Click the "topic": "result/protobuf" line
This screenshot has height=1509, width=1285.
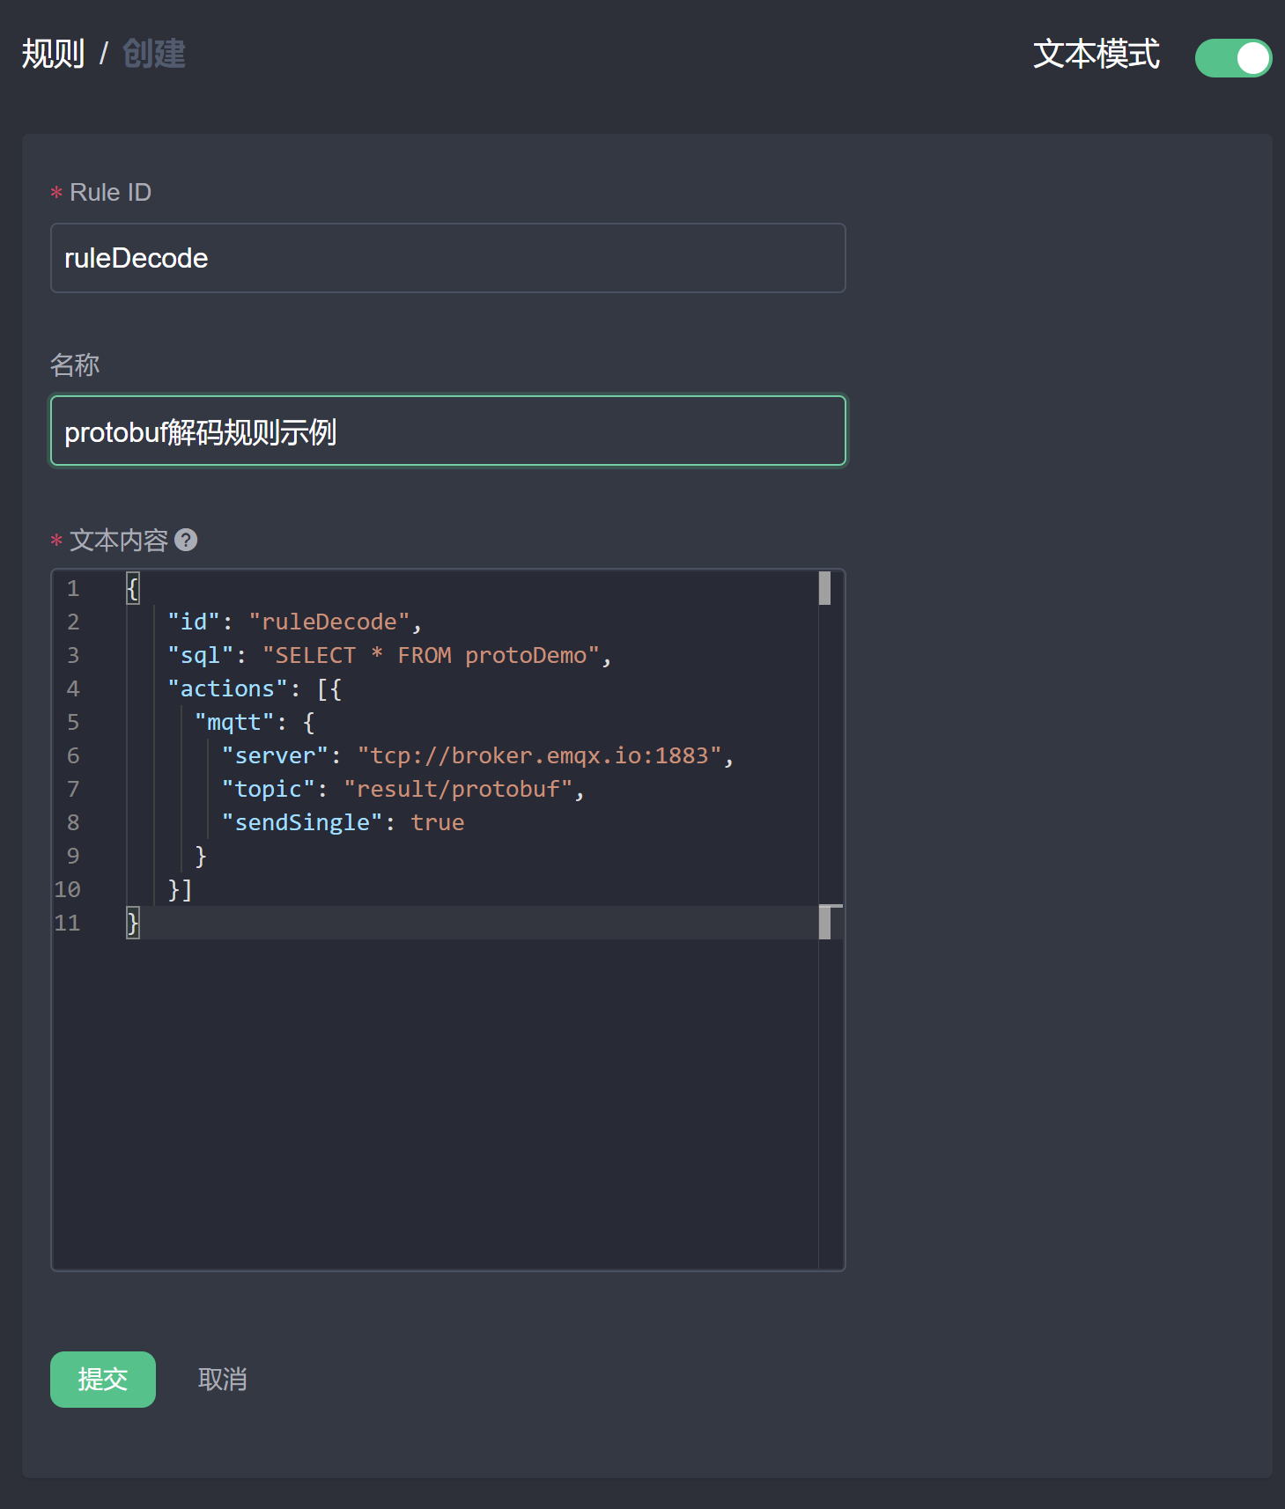pyautogui.click(x=402, y=789)
